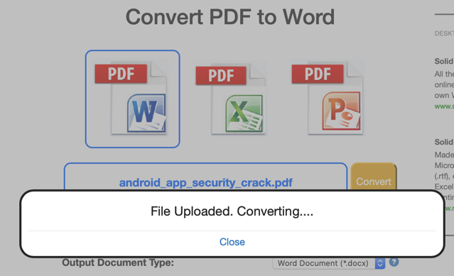Click the 'File Uploaded. Converting....' message
This screenshot has width=454, height=276.
pyautogui.click(x=232, y=211)
